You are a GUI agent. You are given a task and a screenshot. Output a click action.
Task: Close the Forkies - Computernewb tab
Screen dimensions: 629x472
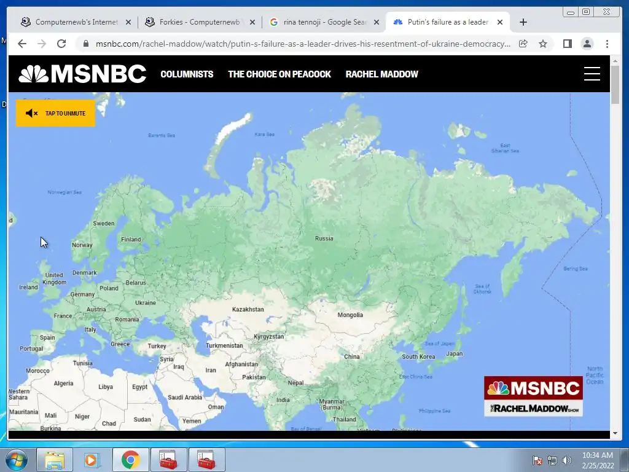252,22
